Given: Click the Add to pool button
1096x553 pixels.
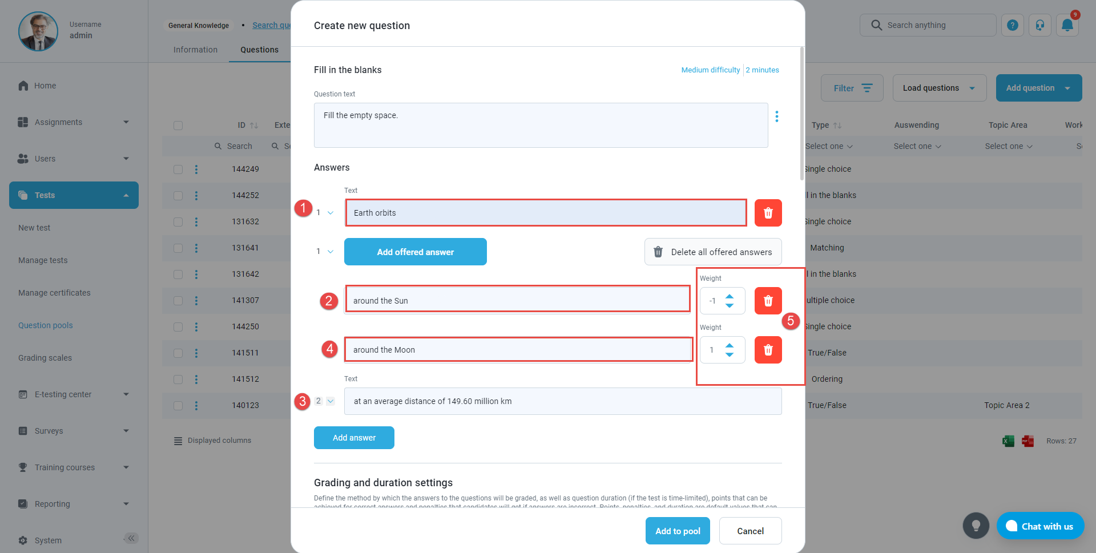Looking at the screenshot, I should 678,531.
